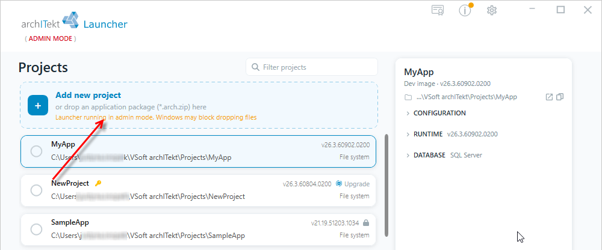Image resolution: width=602 pixels, height=250 pixels.
Task: Expand the RUNTIME section
Action: tap(451, 134)
